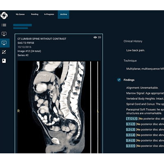Open the edit pencil sidebar icon
Screen dimensions: 164x164
(4, 52)
